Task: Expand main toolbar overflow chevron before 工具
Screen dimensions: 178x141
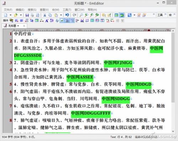Action: (x=154, y=14)
